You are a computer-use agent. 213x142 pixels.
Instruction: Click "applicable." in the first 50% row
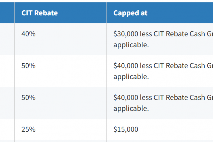click(131, 76)
